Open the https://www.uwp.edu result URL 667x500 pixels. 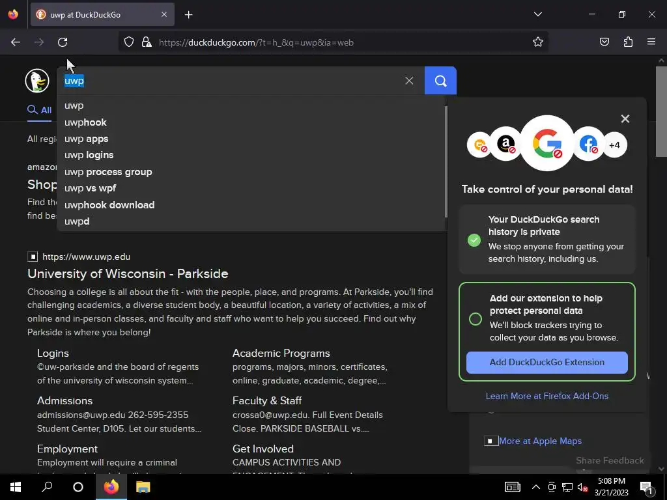coord(87,257)
